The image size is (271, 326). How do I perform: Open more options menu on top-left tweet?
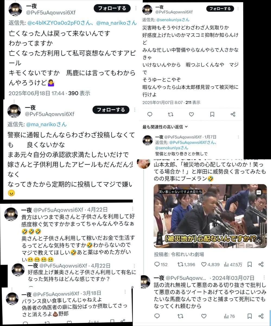[x=136, y=8]
